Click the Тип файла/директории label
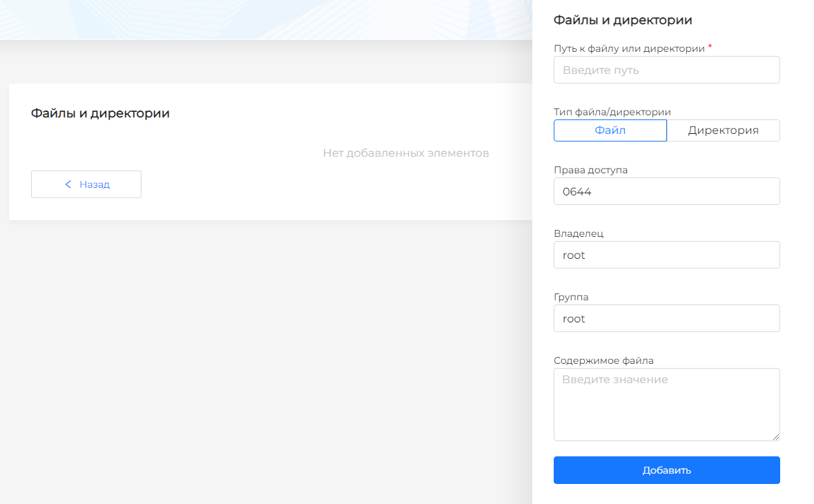 (612, 112)
